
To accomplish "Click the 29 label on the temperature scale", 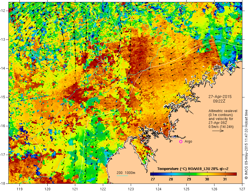I will click(x=189, y=179).
